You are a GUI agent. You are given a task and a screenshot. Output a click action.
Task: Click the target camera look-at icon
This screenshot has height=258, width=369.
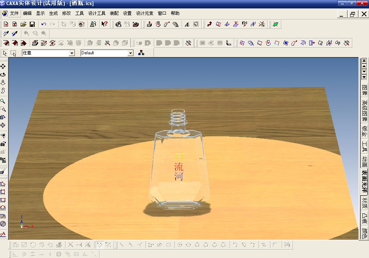(x=3, y=125)
